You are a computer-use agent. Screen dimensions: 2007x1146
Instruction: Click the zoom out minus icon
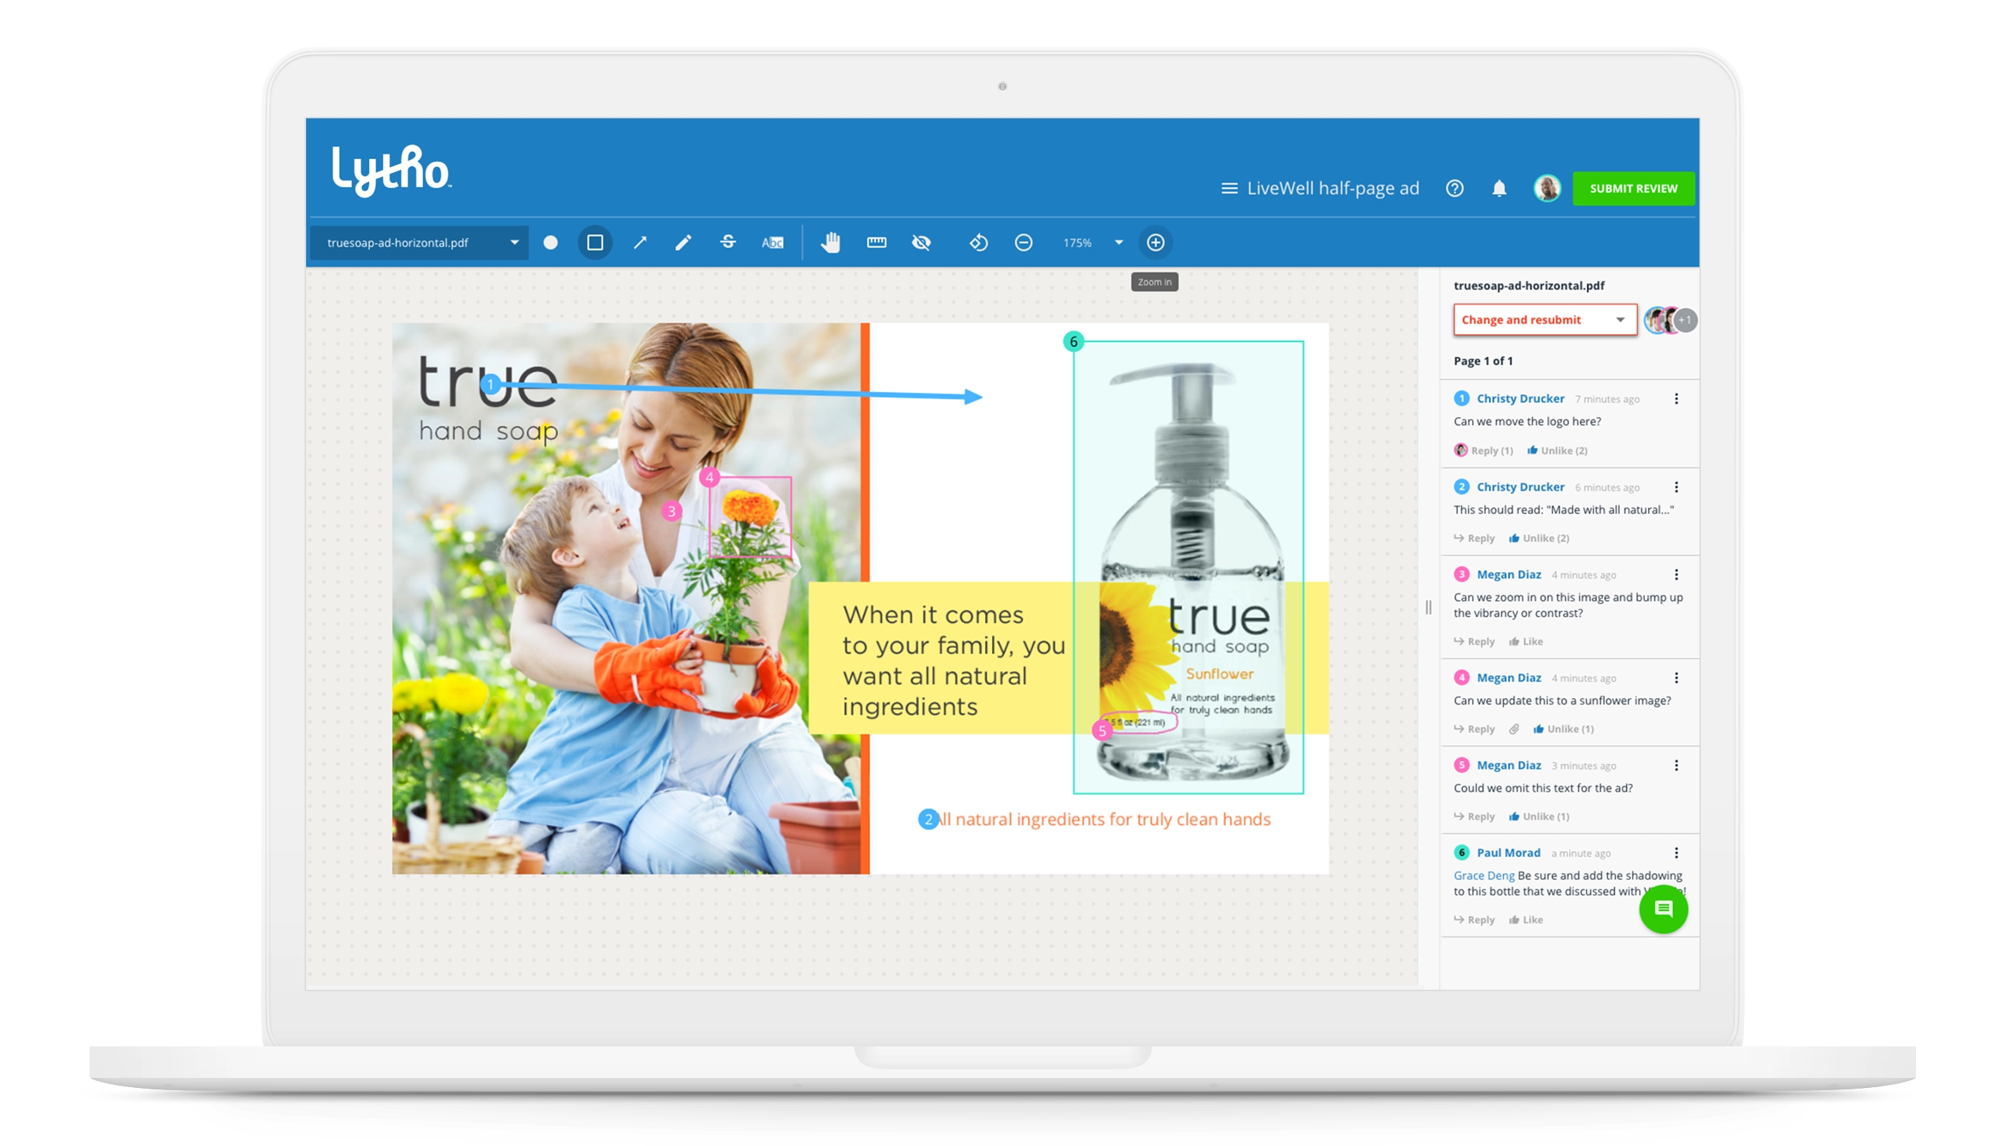[x=1023, y=242]
